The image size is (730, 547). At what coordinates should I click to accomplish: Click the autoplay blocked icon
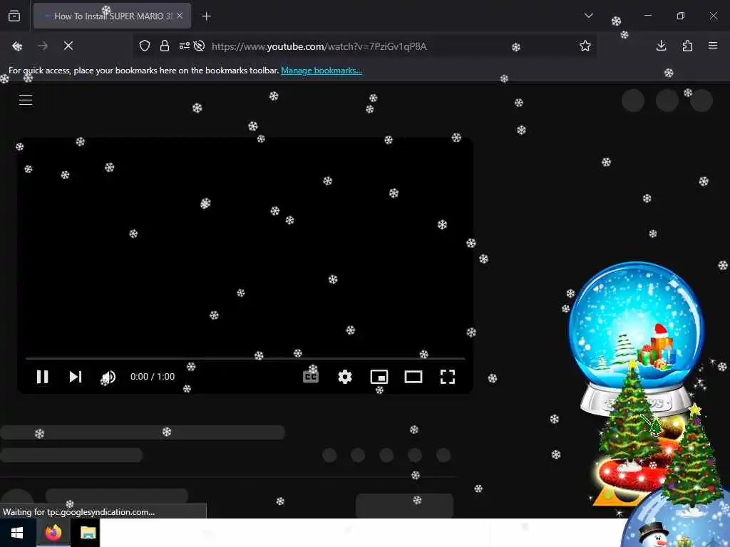tap(200, 46)
